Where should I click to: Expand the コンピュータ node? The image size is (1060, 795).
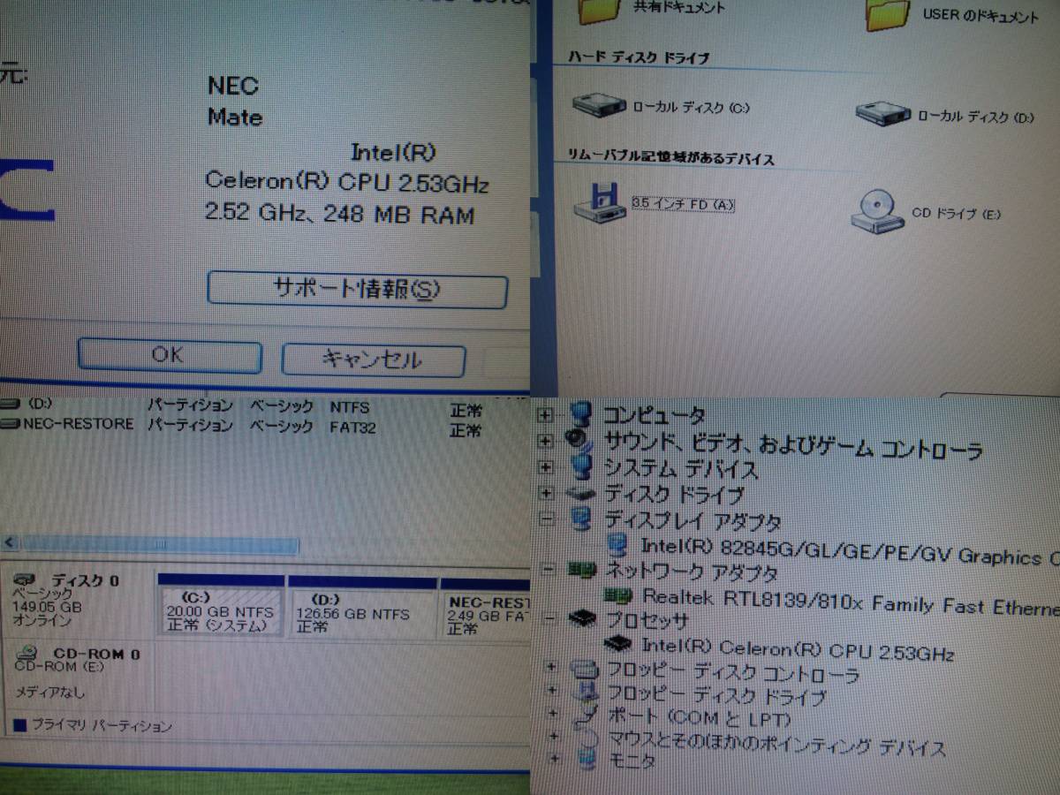(x=545, y=414)
